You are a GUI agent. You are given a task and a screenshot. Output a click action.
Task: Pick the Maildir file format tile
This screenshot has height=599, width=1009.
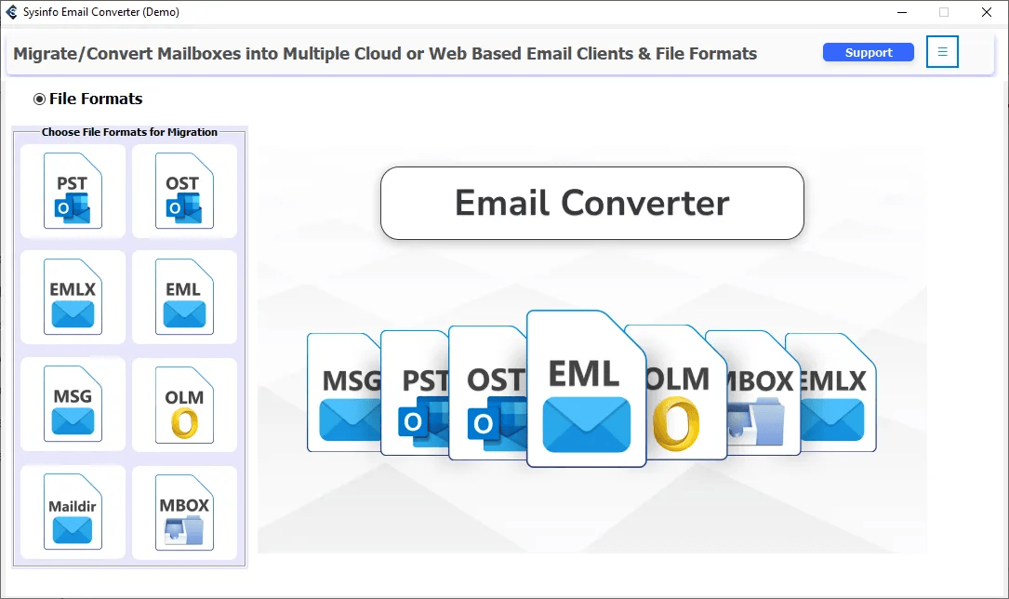coord(73,512)
